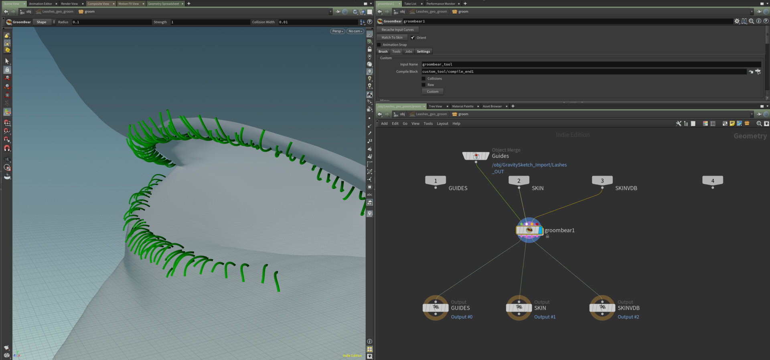This screenshot has height=360, width=770.
Task: Click the sticky note icon in network toolbar
Action: [x=732, y=124]
